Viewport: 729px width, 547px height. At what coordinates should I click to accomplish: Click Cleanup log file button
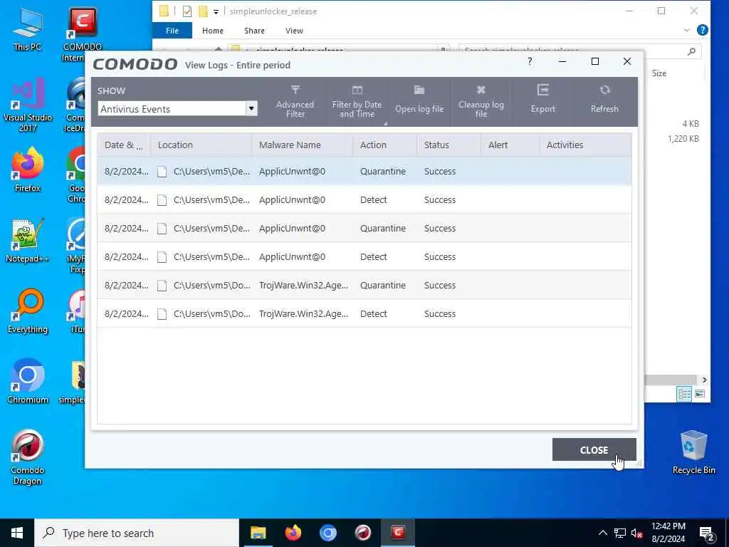pyautogui.click(x=481, y=101)
